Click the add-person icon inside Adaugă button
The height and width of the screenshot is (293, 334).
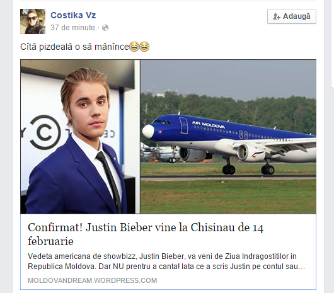pos(277,16)
